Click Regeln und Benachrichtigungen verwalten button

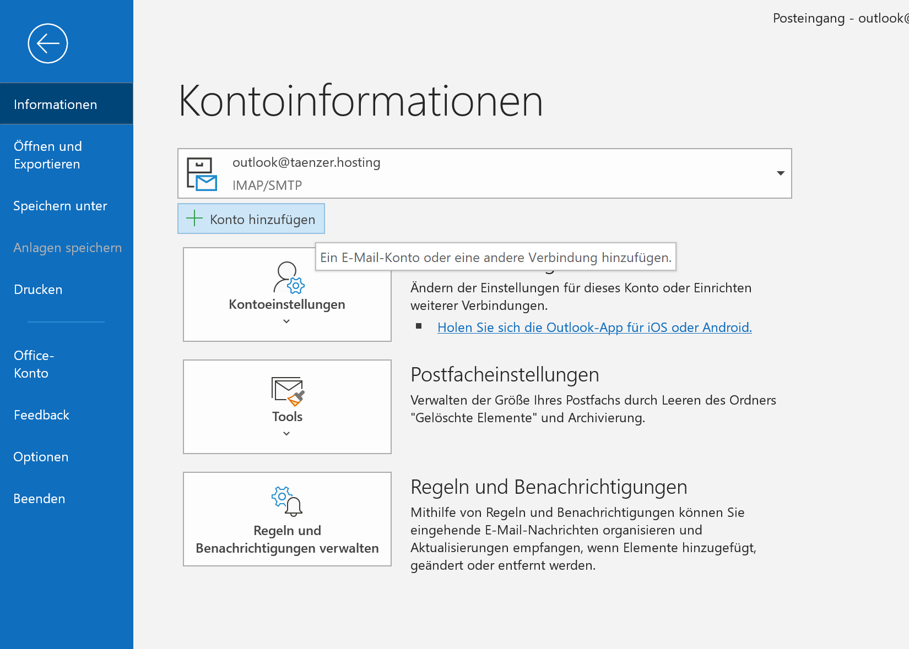[287, 519]
